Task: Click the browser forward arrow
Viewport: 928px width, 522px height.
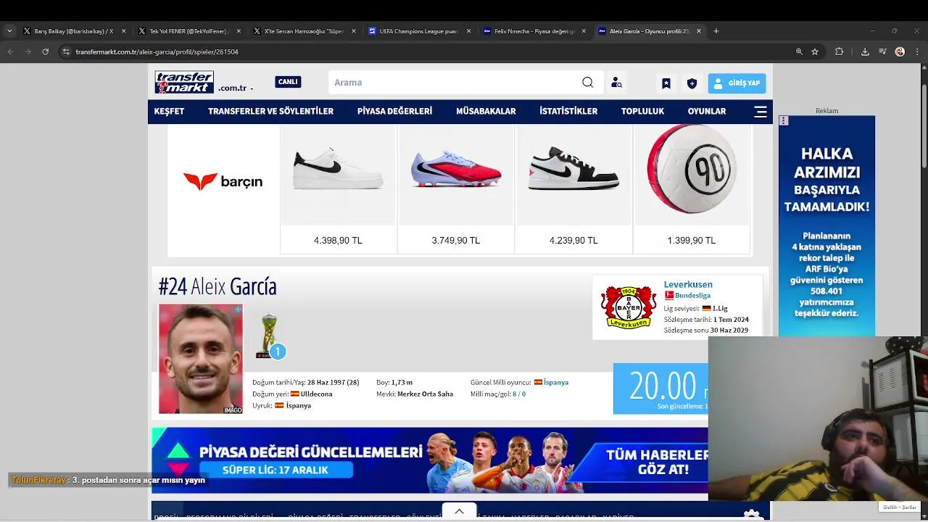Action: click(x=28, y=51)
